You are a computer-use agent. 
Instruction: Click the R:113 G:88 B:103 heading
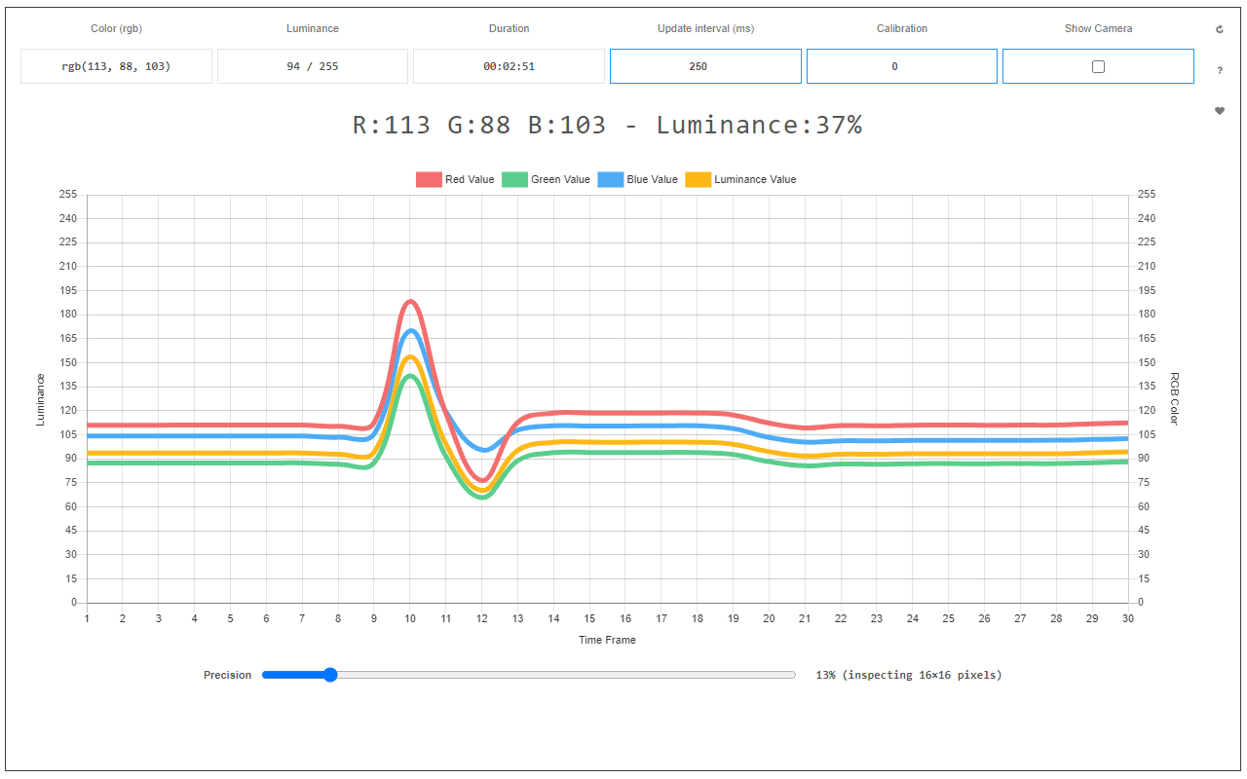607,125
